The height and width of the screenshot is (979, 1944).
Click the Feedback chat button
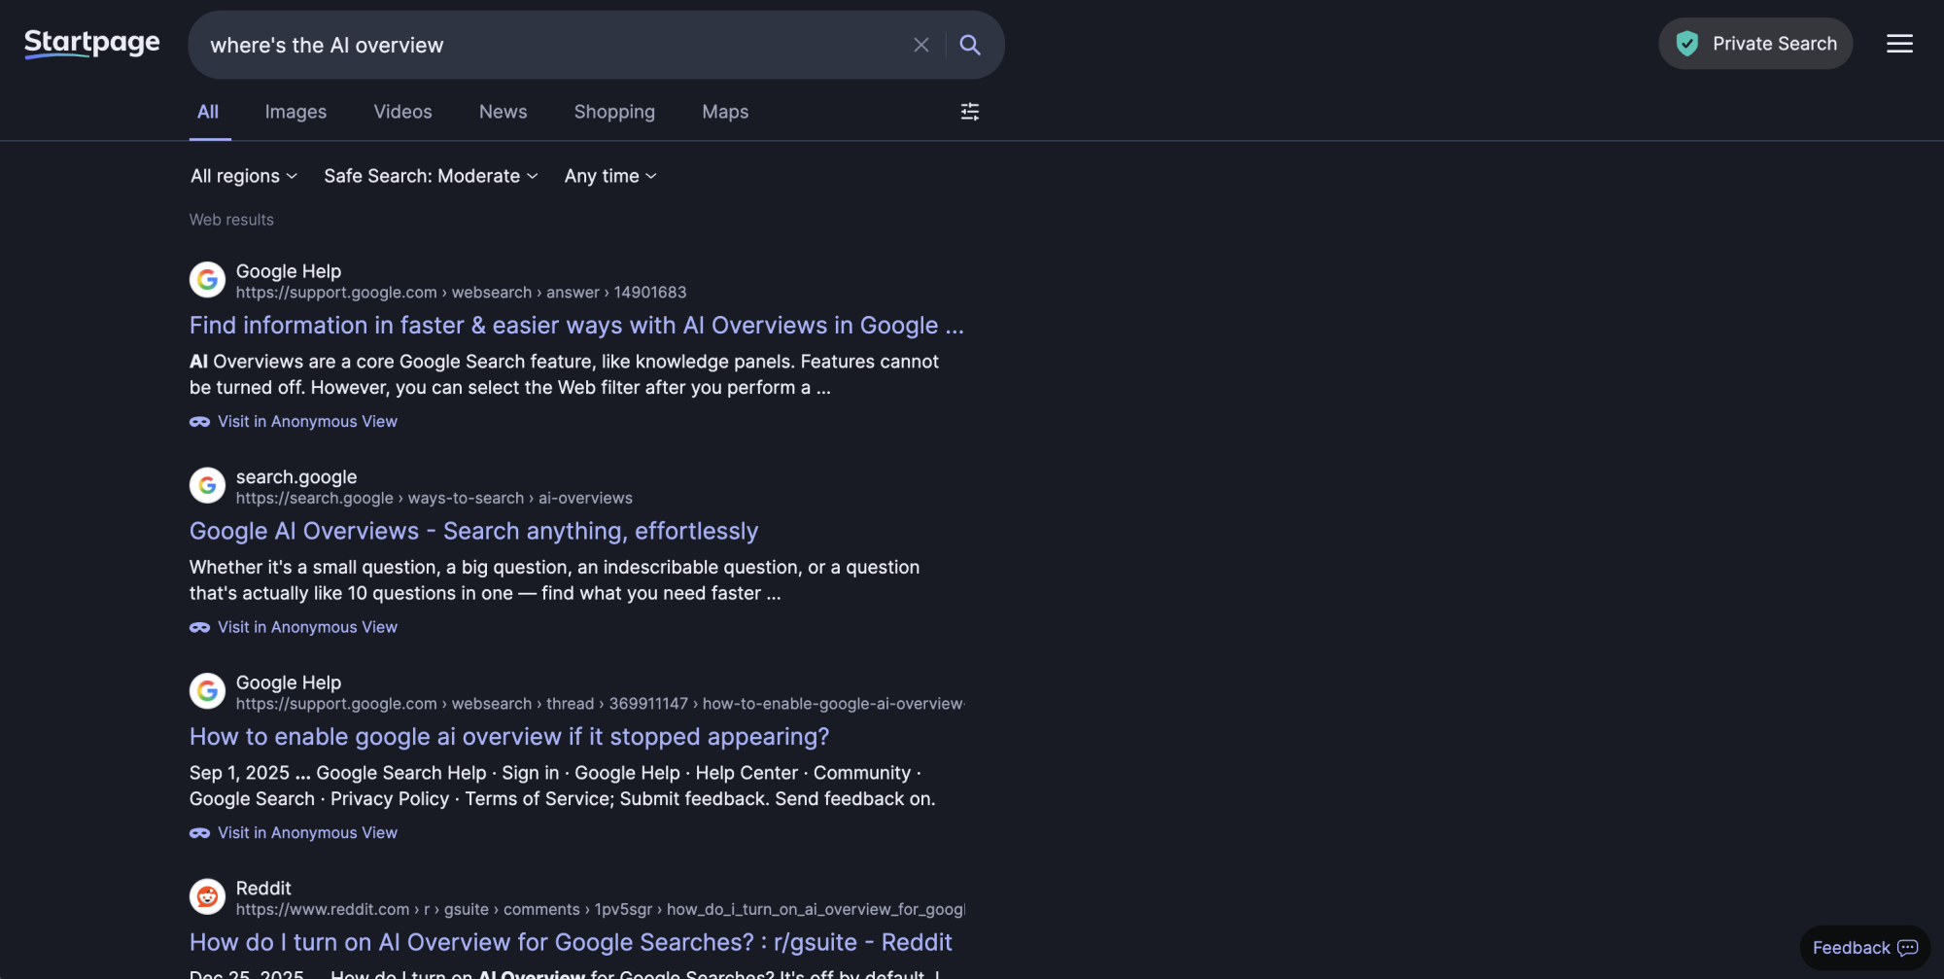coord(1864,948)
